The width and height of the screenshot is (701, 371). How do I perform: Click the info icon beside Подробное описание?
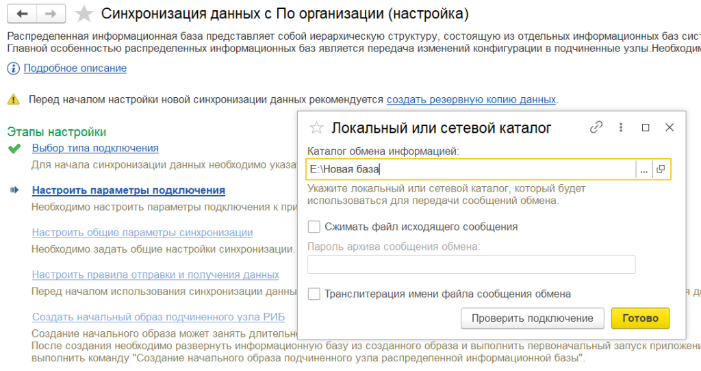point(14,68)
